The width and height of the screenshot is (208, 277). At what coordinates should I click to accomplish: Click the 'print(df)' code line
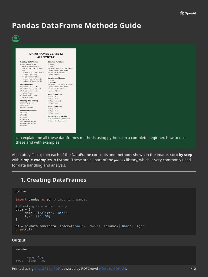pyautogui.click(x=24, y=229)
